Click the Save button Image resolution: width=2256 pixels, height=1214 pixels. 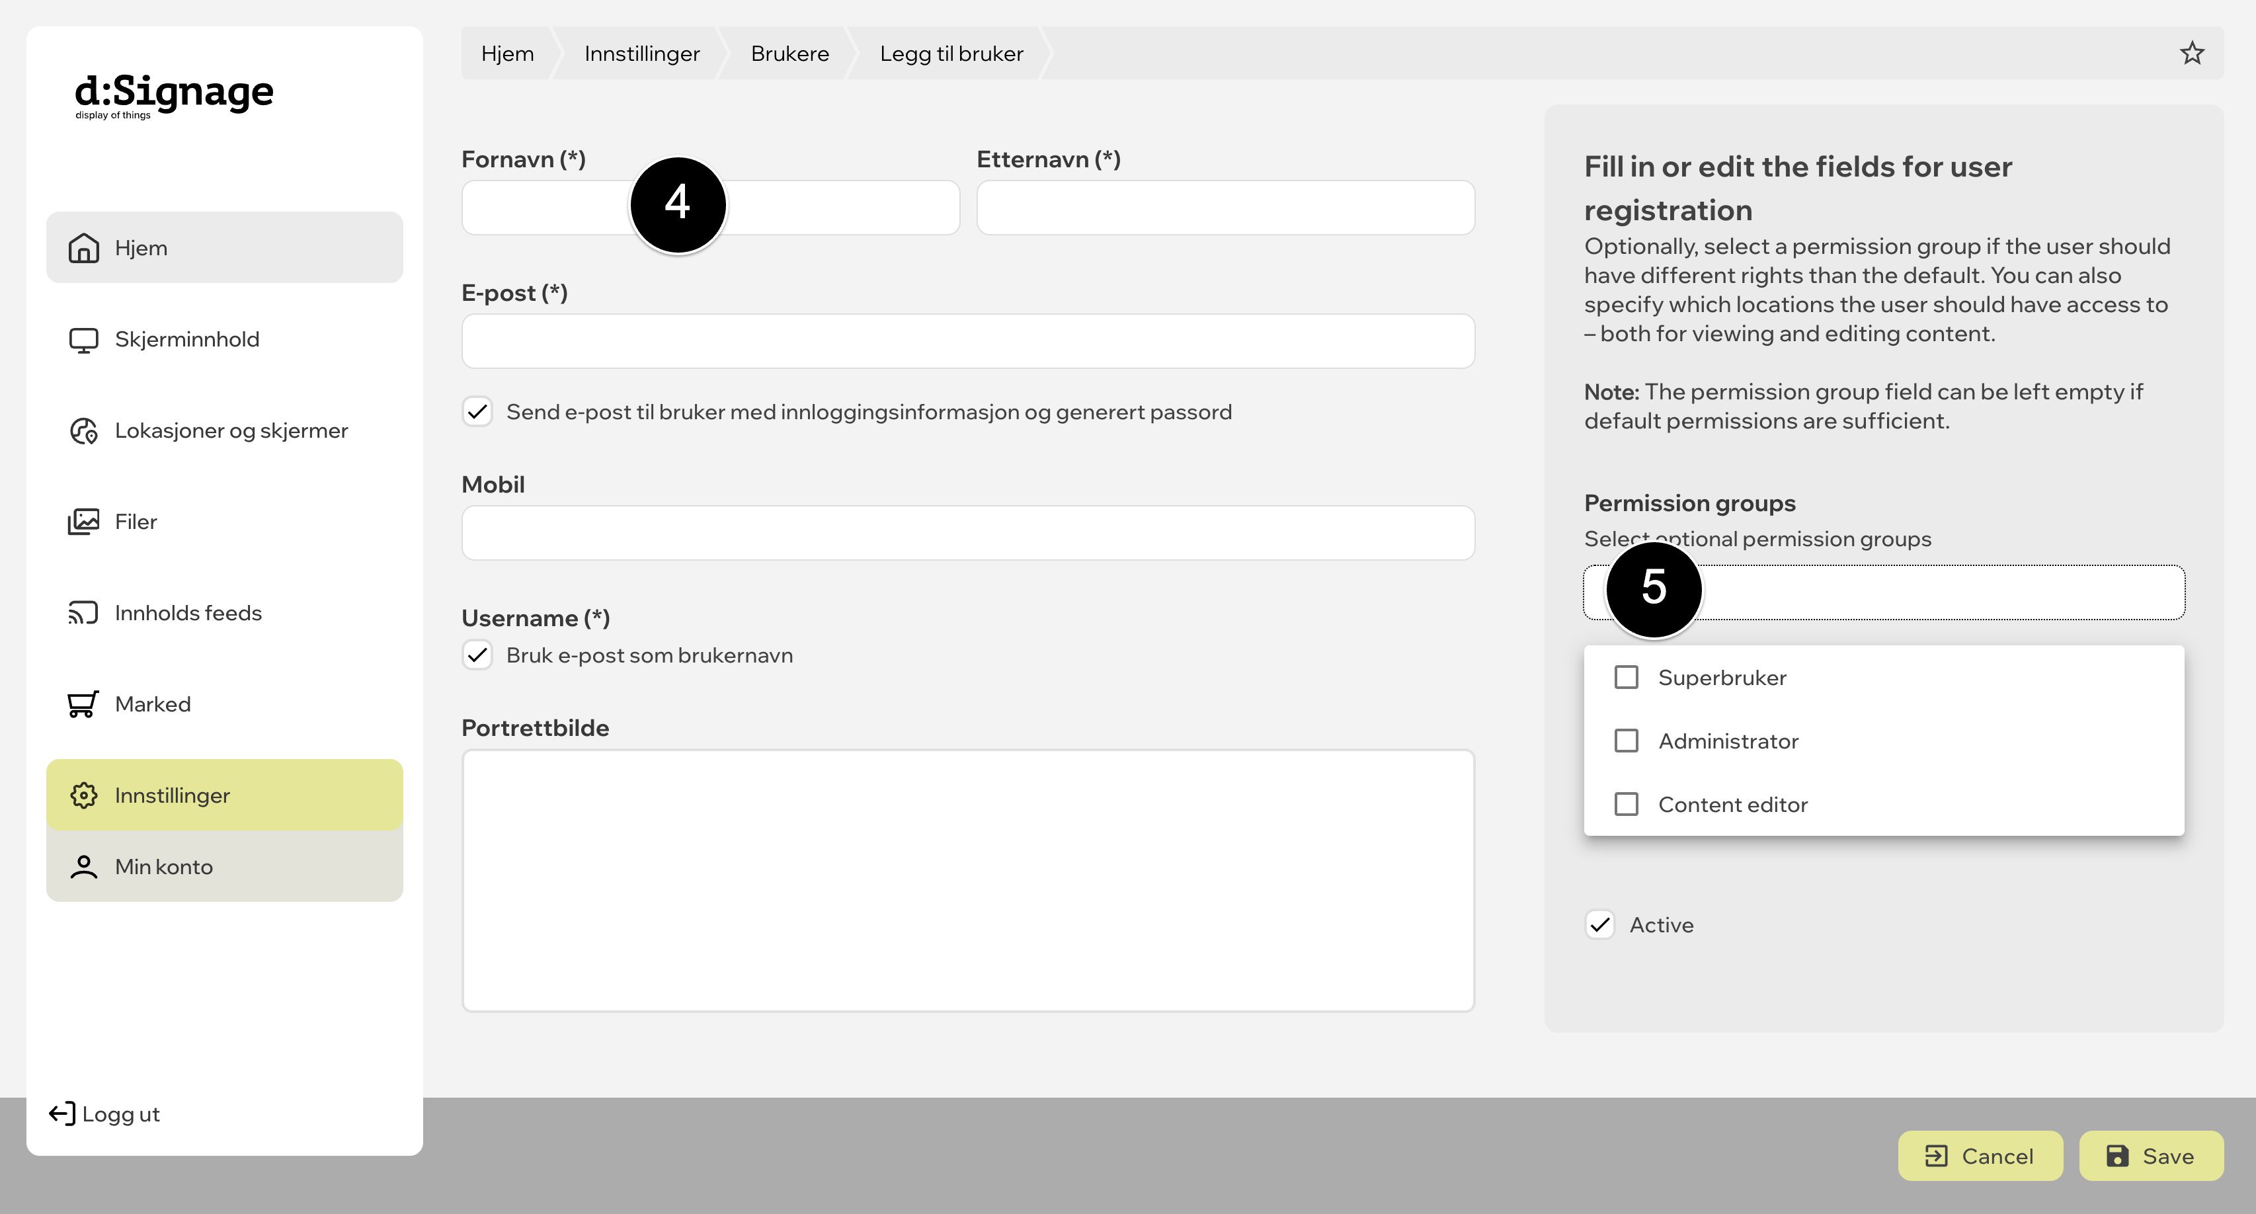(2150, 1156)
